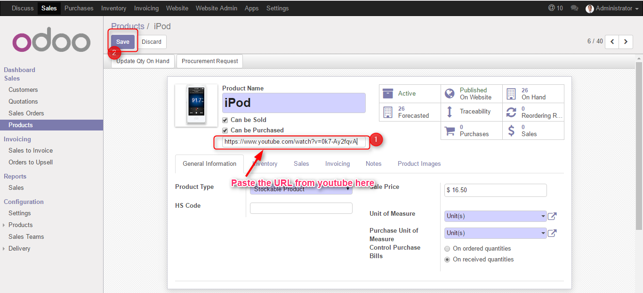643x293 pixels.
Task: Toggle the Can be Sold checkbox
Action: (x=225, y=120)
